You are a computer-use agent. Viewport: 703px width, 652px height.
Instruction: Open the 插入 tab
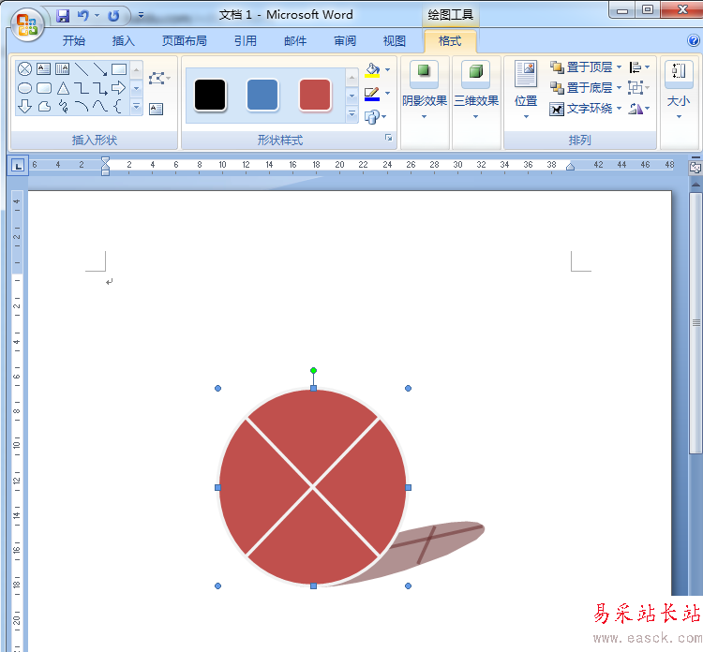(x=124, y=41)
